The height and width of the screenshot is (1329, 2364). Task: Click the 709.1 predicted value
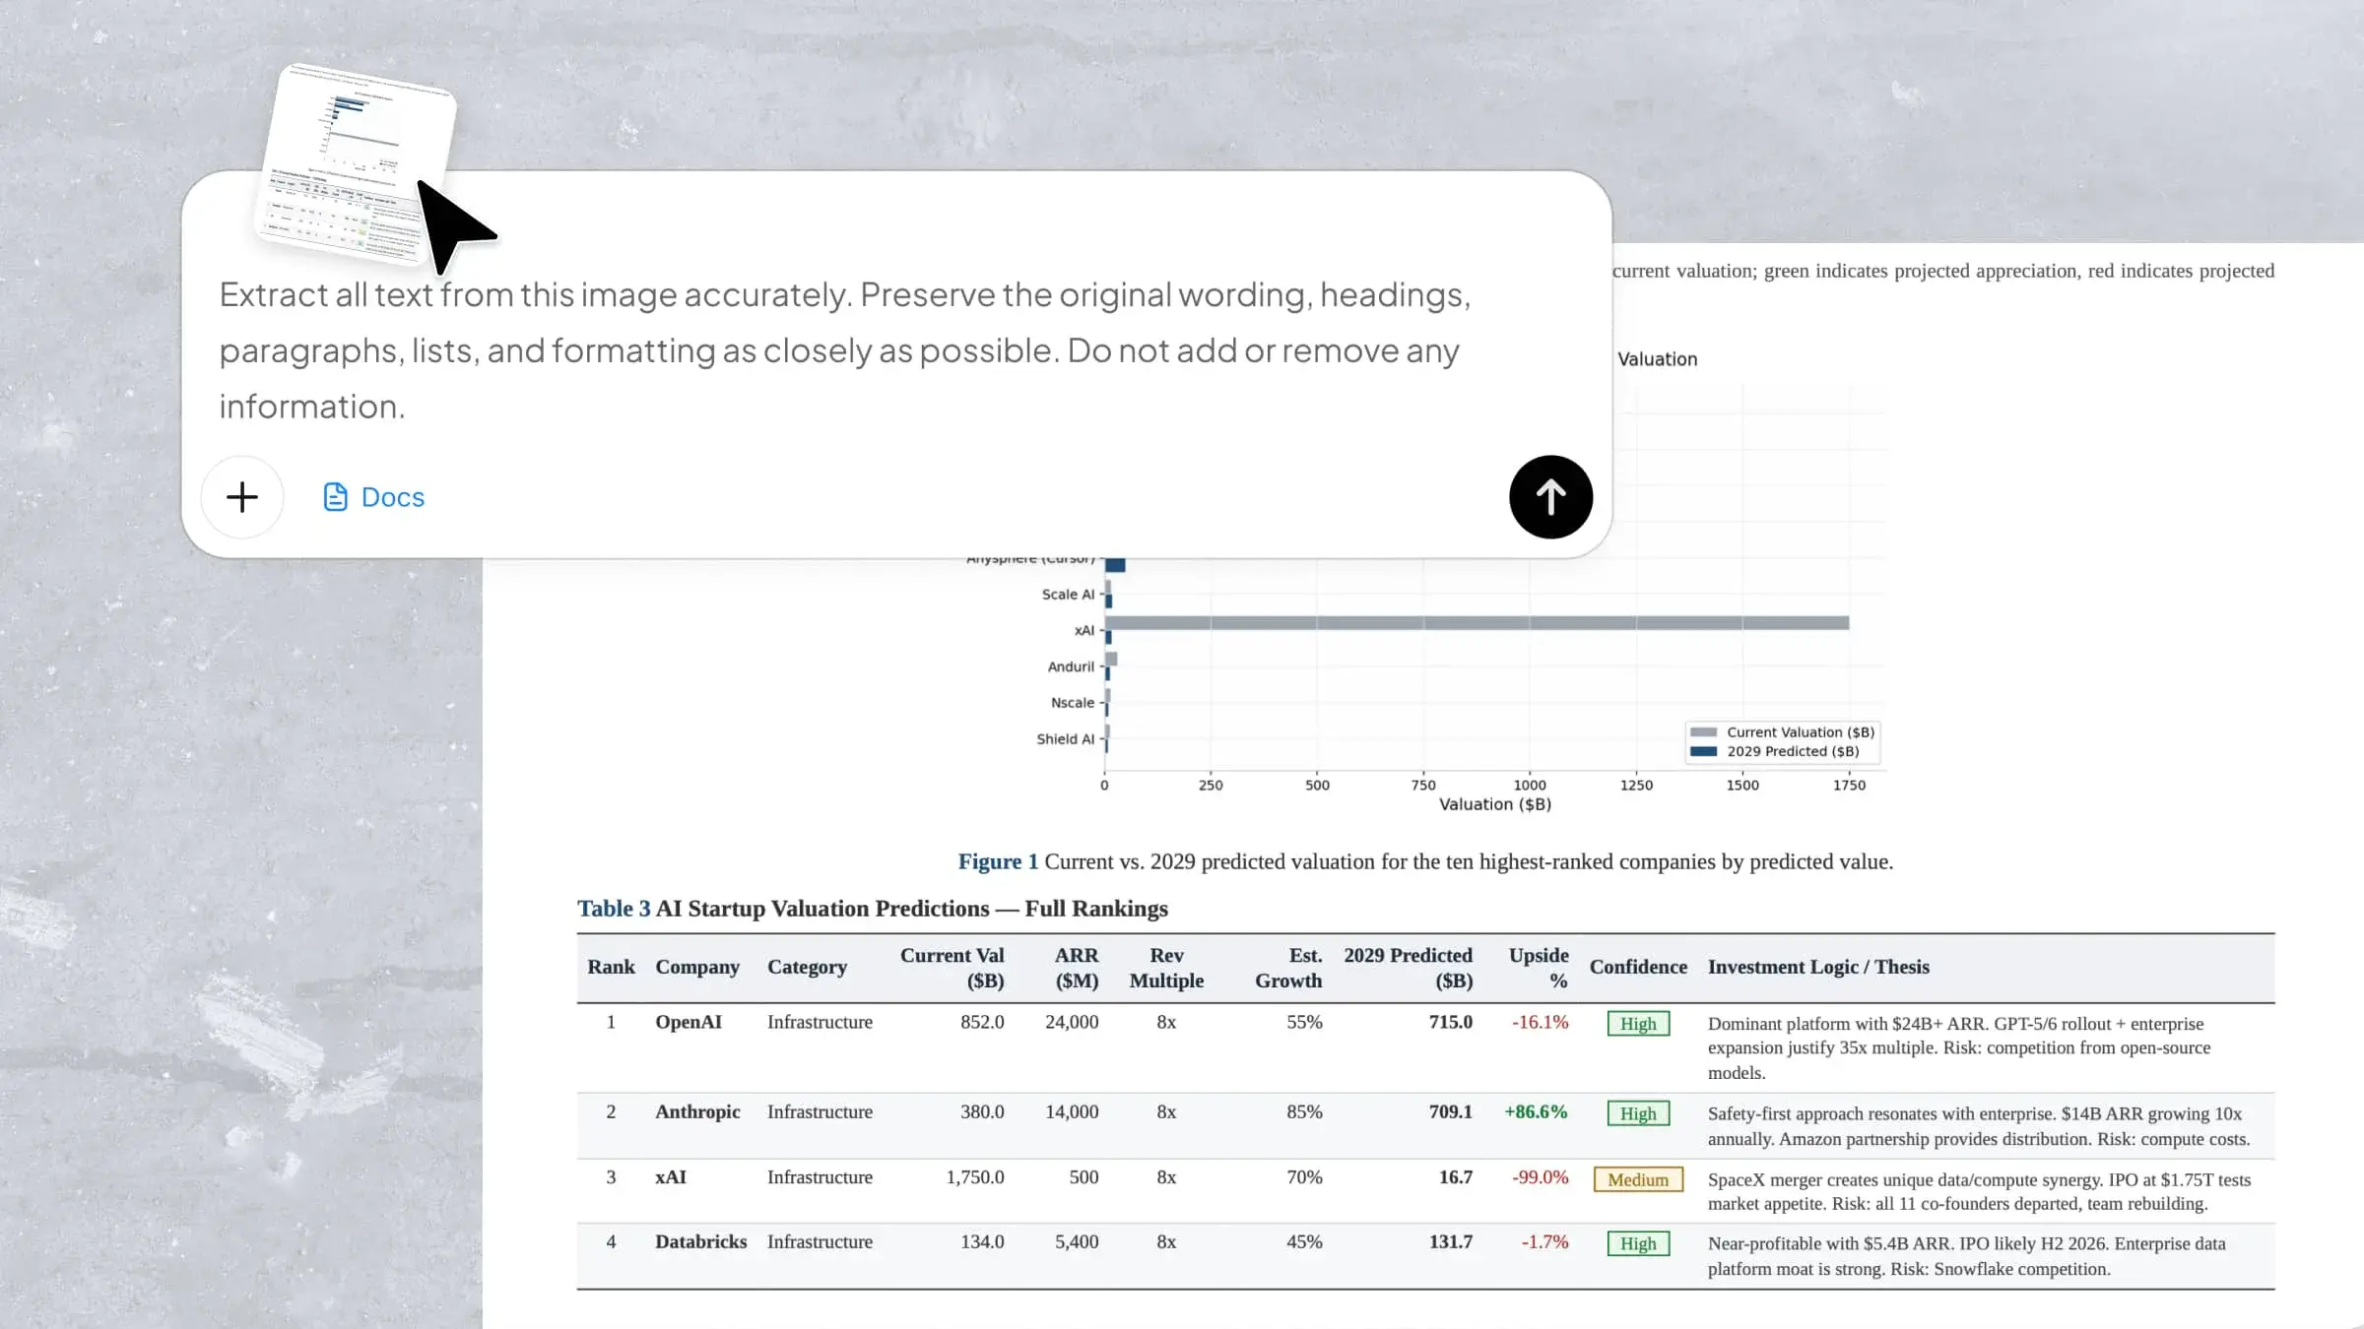pyautogui.click(x=1451, y=1111)
